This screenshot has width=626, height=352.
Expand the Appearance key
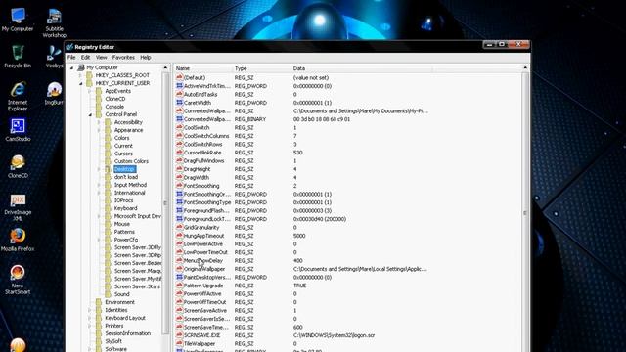click(x=99, y=130)
